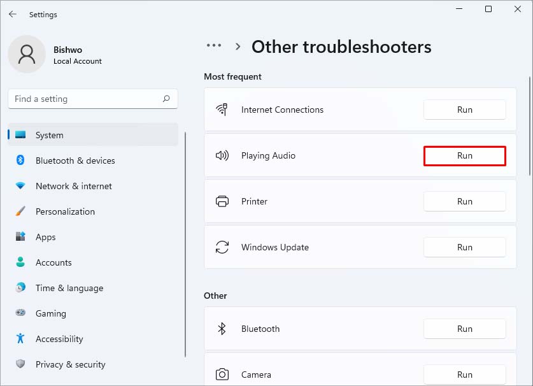Open Gaming settings category
The image size is (533, 386).
pyautogui.click(x=93, y=313)
